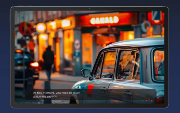180x113 pixels.
Task: Click the high brake light on left car
Action: pyautogui.click(x=19, y=51)
